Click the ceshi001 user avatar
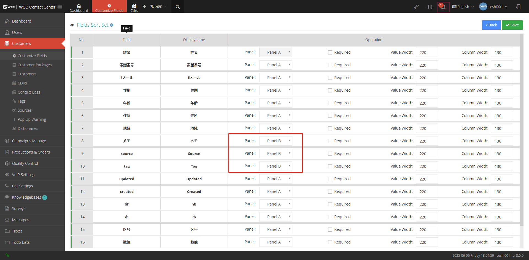The width and height of the screenshot is (529, 260). coord(483,7)
